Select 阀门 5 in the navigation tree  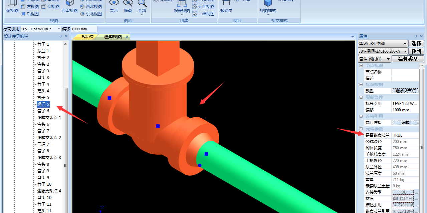(43, 104)
